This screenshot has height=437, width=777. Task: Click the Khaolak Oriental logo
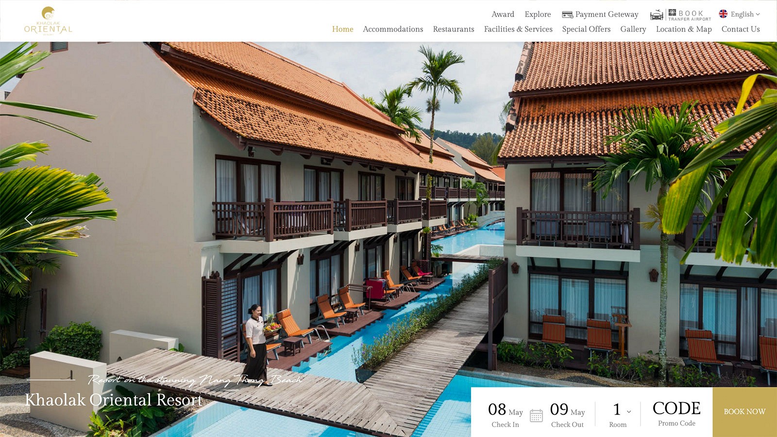click(48, 21)
